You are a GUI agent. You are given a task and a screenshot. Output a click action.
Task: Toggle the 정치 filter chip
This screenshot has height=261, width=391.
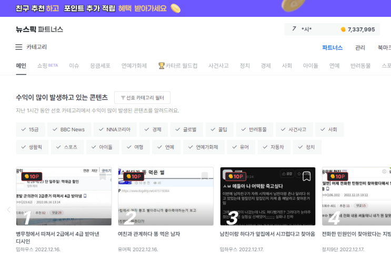(x=307, y=147)
